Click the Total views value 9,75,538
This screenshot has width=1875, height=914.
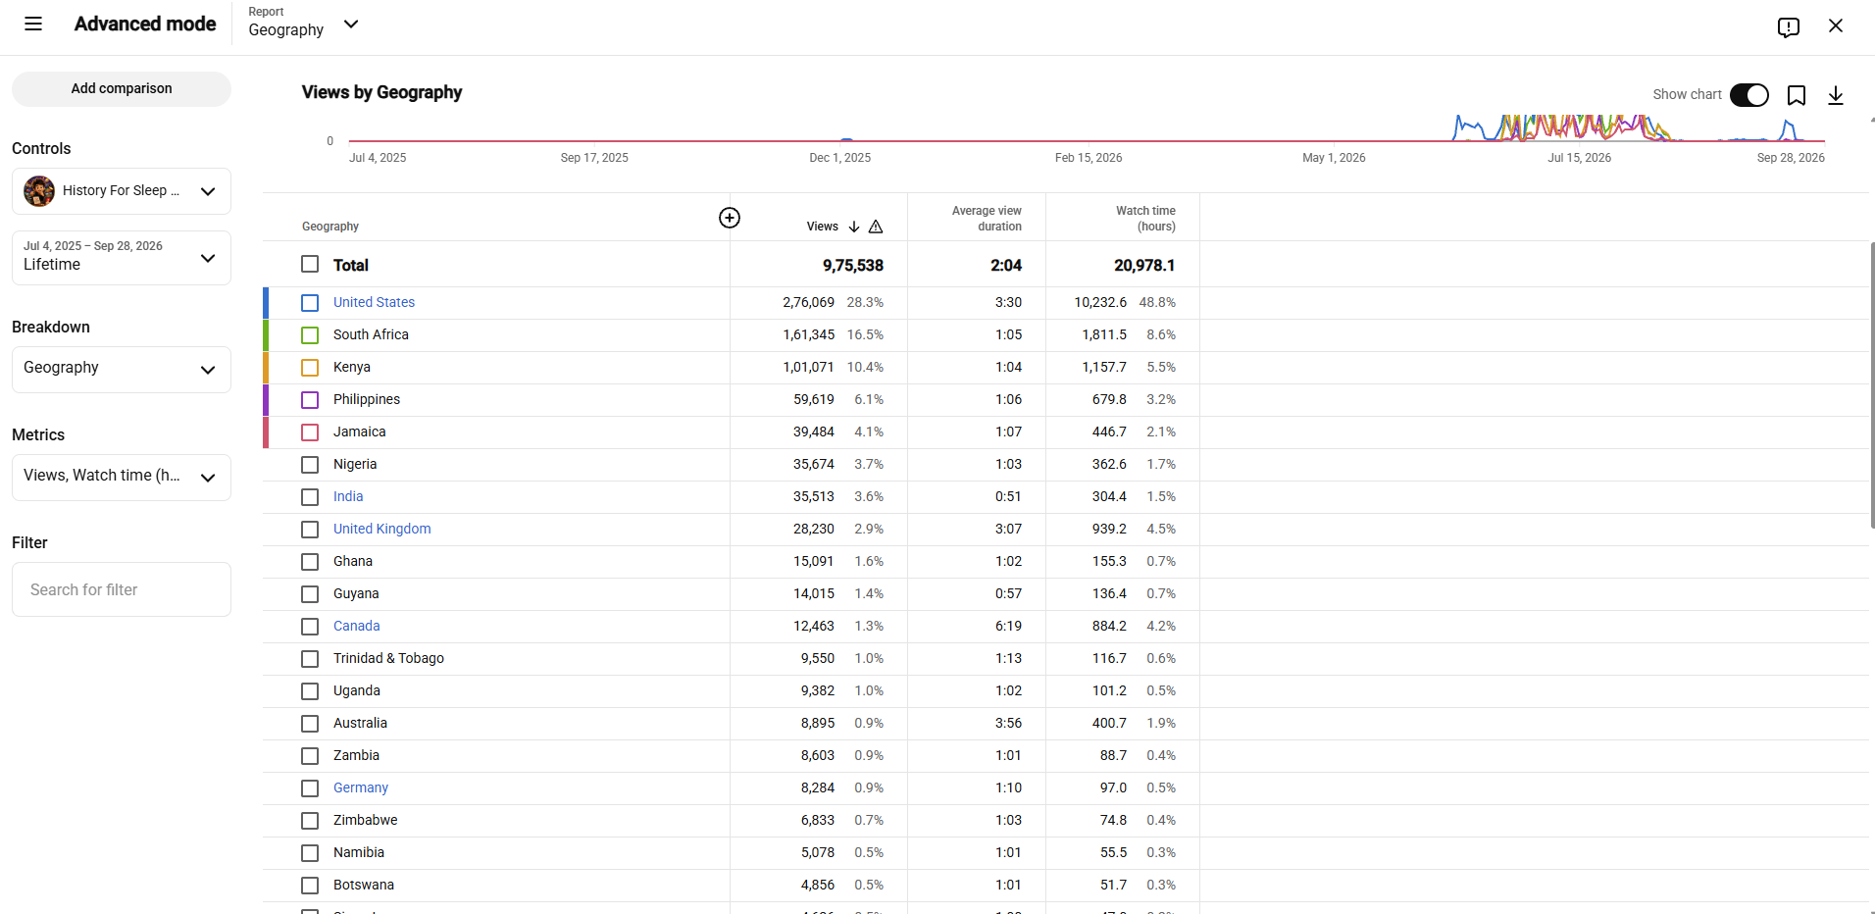click(x=852, y=265)
